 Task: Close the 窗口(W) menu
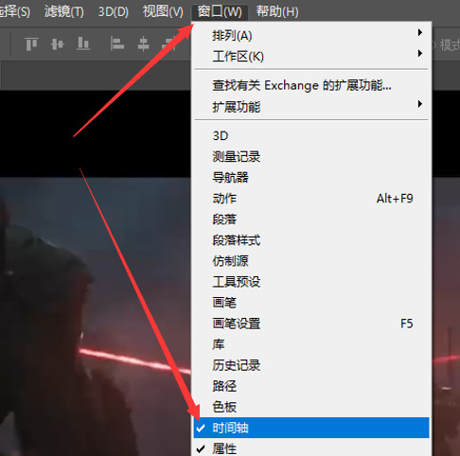tap(220, 12)
